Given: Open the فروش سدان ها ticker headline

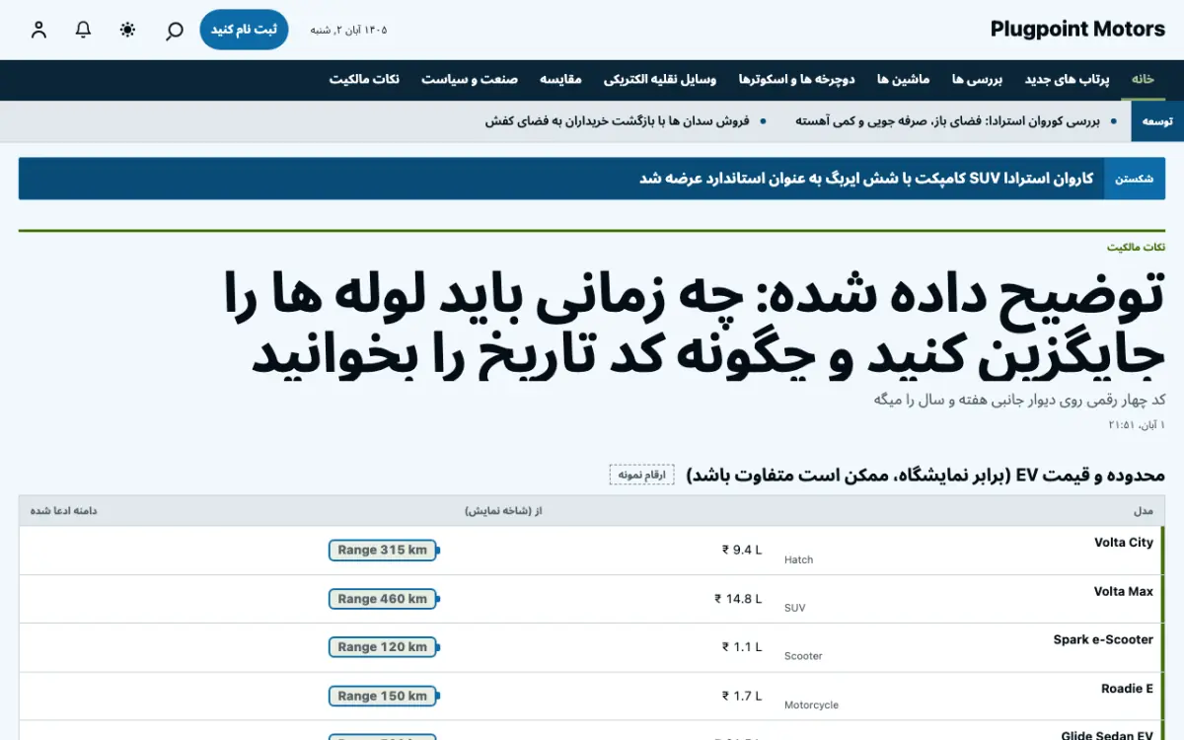Looking at the screenshot, I should 618,121.
